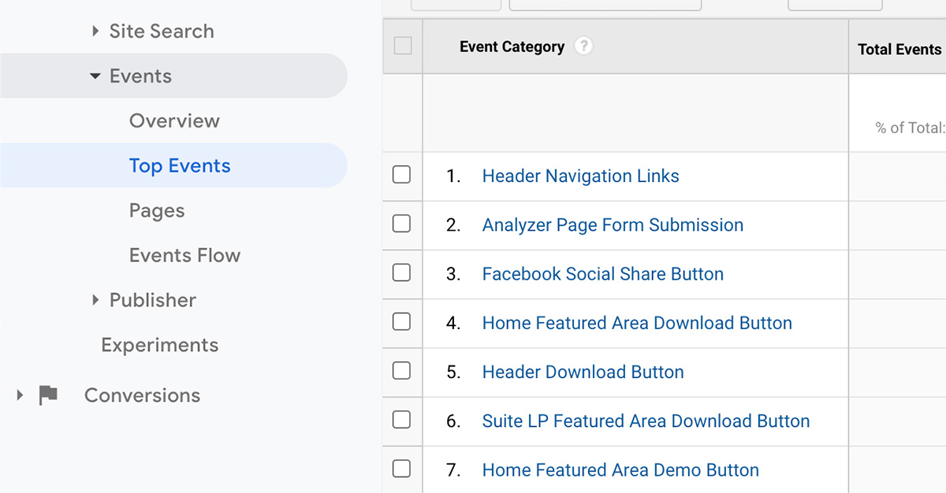Select checkbox beside Home Featured Area Demo Button

coord(402,469)
